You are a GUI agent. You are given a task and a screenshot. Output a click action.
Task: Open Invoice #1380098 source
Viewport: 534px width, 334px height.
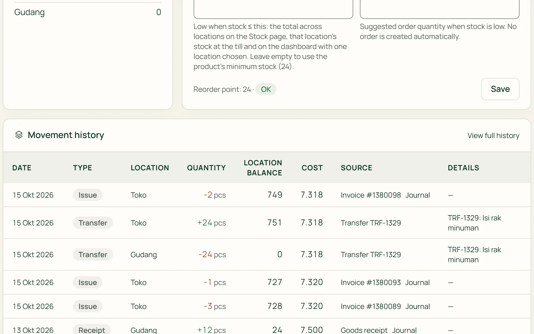point(371,195)
